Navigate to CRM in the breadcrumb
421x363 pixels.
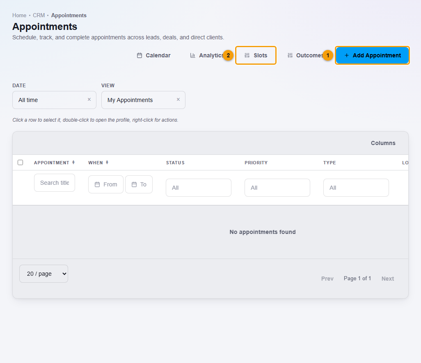point(39,16)
